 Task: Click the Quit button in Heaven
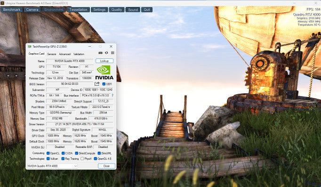coord(147,9)
